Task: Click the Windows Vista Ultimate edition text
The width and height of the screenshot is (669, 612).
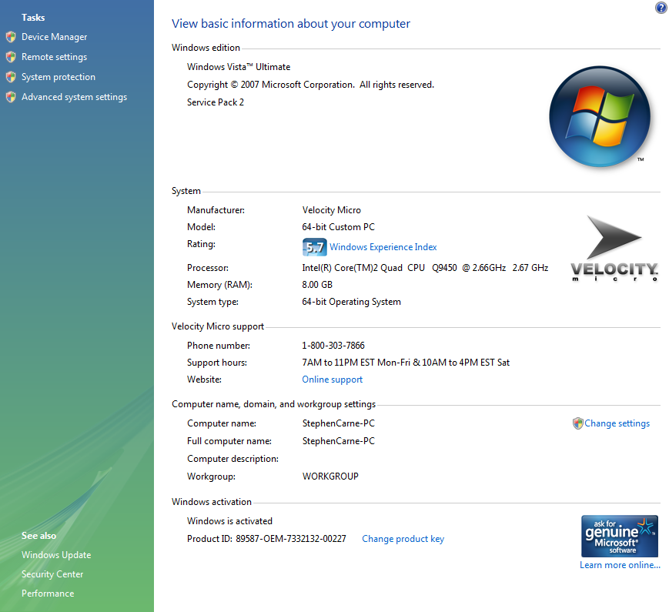Action: coord(239,67)
